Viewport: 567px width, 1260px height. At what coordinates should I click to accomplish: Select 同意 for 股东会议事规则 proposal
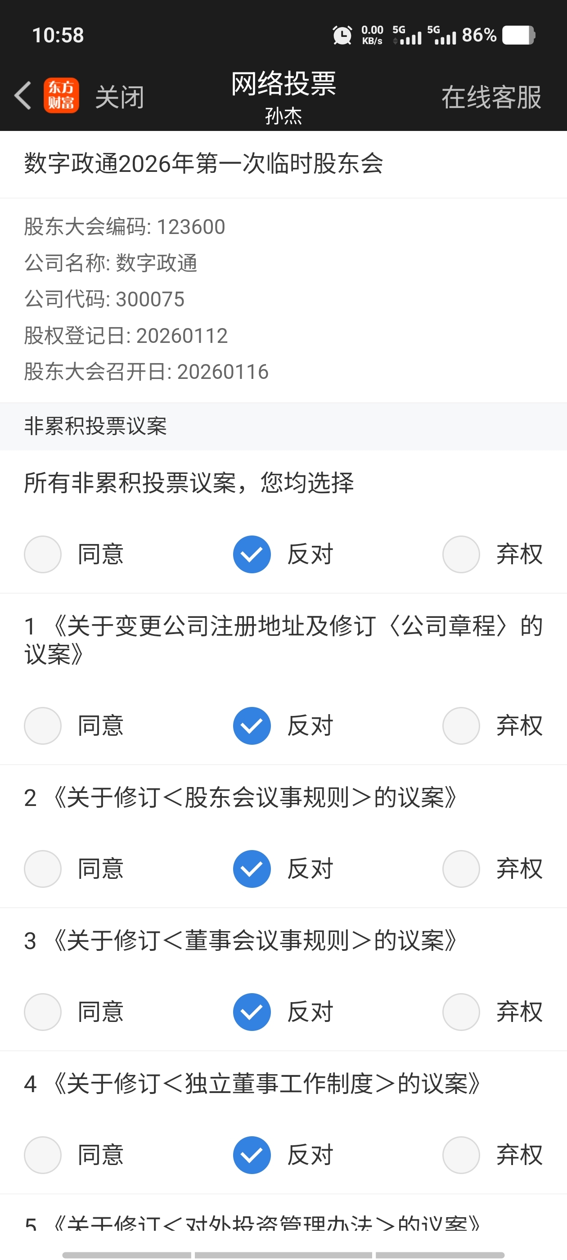[43, 868]
